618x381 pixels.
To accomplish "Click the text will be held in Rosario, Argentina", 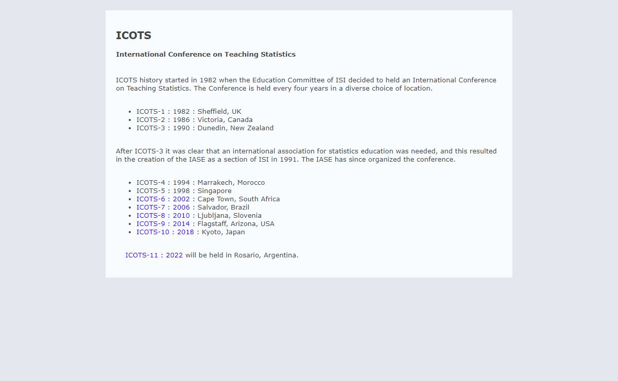I will tap(242, 255).
